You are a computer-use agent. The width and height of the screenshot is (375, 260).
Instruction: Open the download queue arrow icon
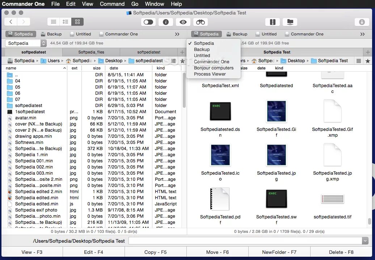362,22
